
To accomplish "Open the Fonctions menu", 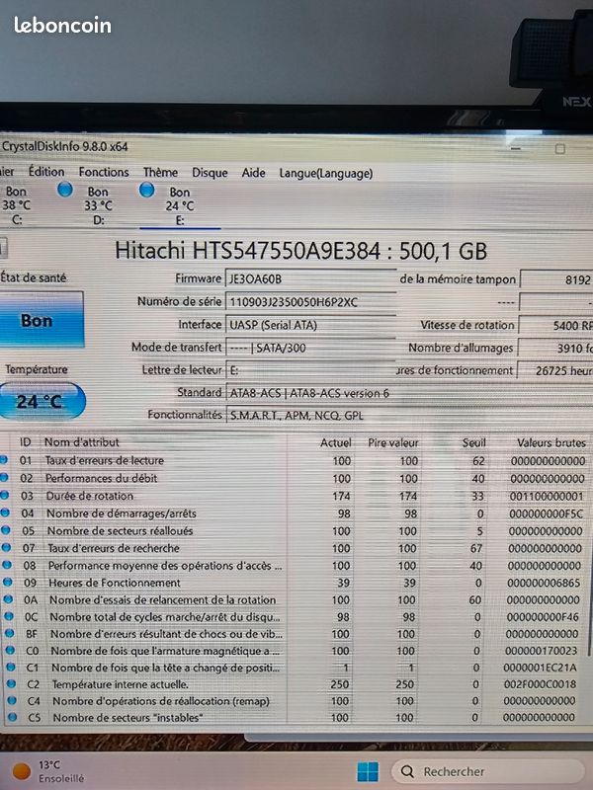I will [104, 172].
